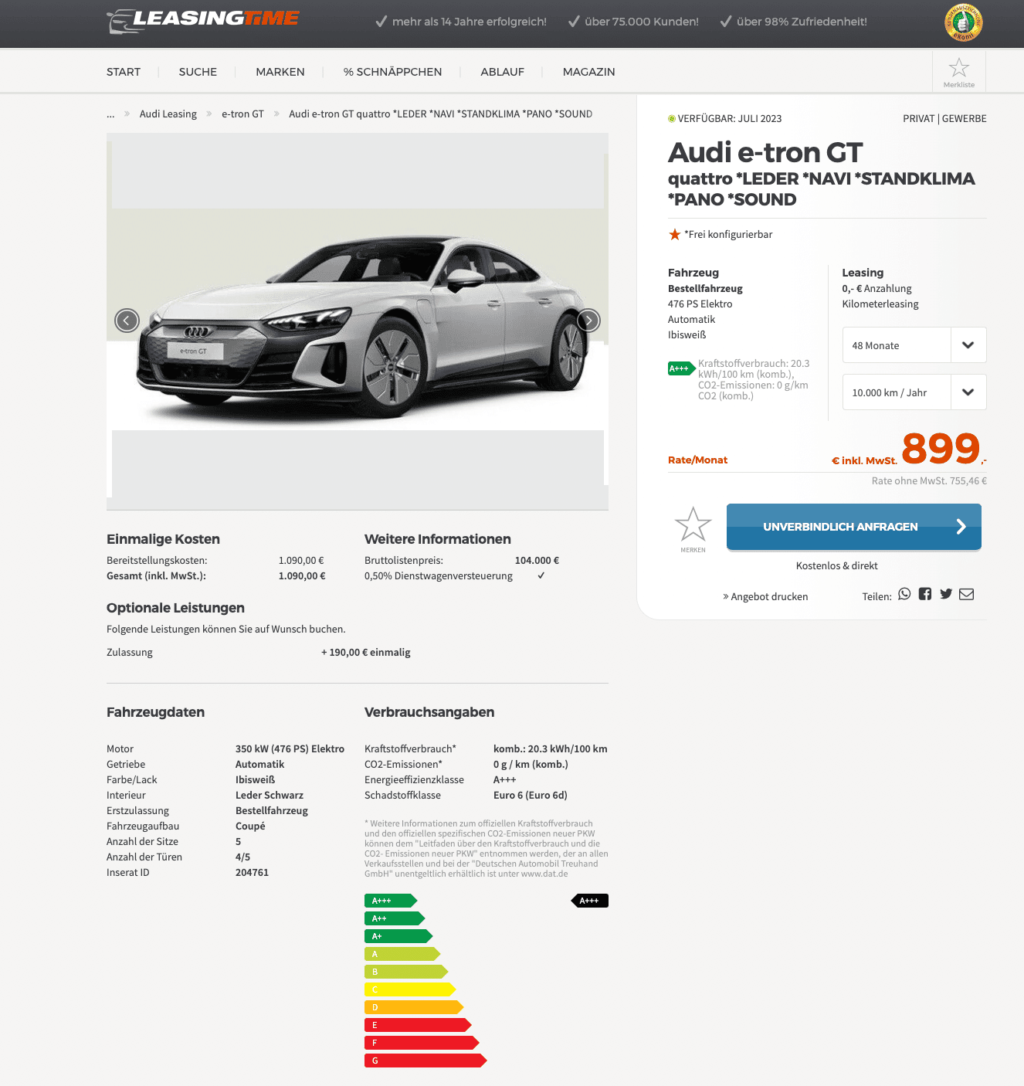This screenshot has width=1024, height=1086.
Task: Click the orange D energy class bar
Action: pyautogui.click(x=414, y=1007)
